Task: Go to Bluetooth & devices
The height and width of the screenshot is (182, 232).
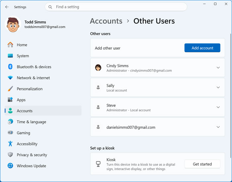Action: tap(34, 67)
